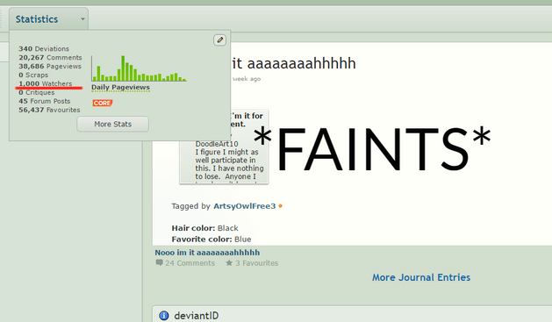
Task: Click the pencil edit icon in Statistics widget
Action: [219, 39]
